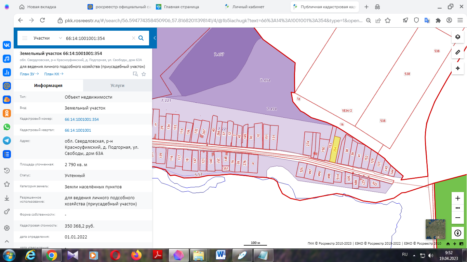Expand extra zoom options (three dots)
Viewport: 467px width, 262px height.
pyautogui.click(x=458, y=208)
